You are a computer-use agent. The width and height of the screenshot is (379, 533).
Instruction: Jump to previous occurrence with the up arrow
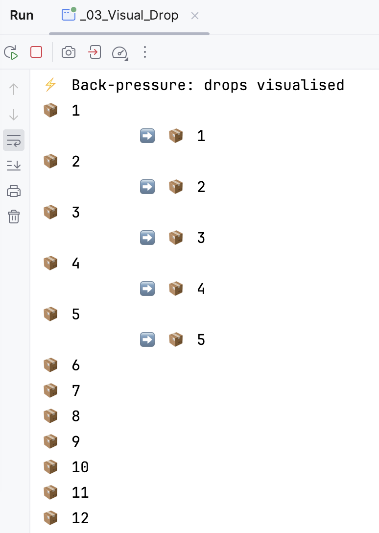tap(13, 89)
